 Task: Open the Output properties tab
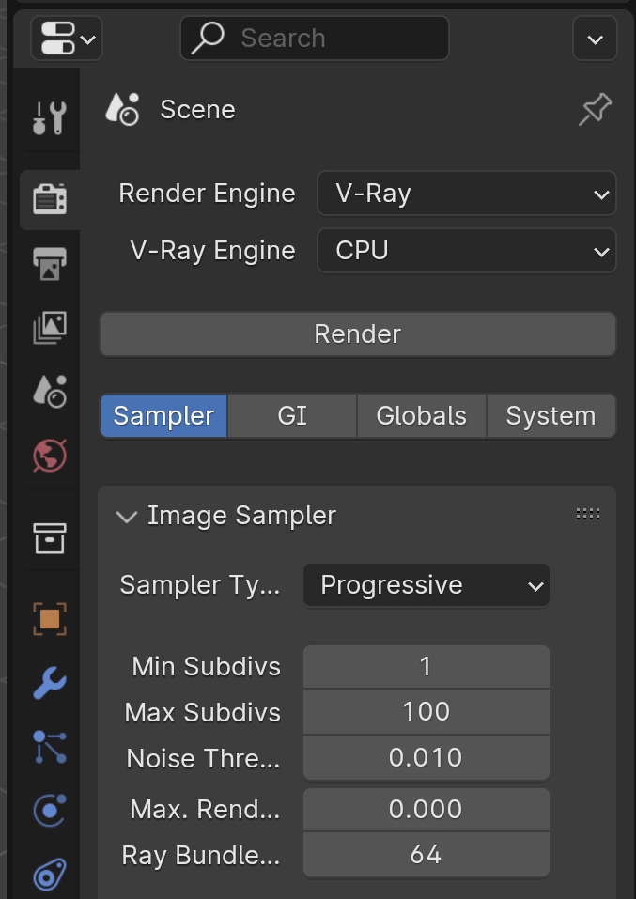point(50,264)
